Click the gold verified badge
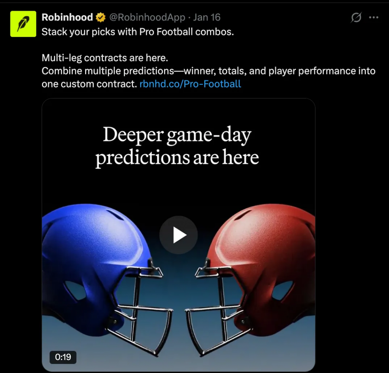 pos(100,17)
